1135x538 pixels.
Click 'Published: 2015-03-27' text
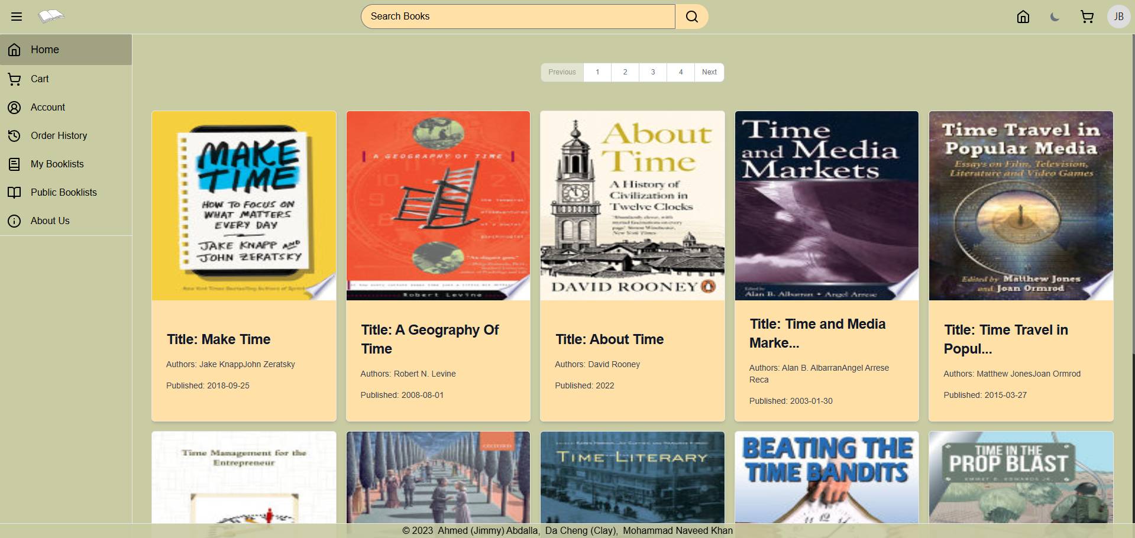(985, 395)
